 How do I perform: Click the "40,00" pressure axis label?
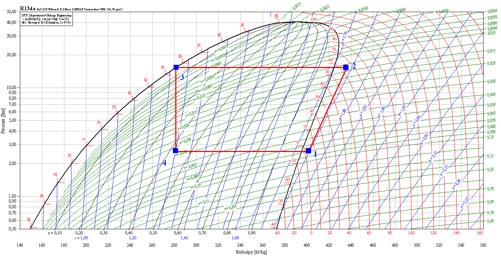click(11, 22)
